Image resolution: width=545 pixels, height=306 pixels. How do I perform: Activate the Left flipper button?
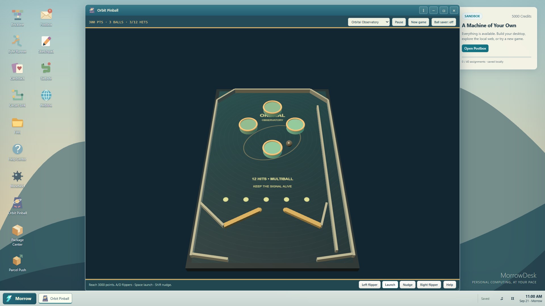pos(370,285)
